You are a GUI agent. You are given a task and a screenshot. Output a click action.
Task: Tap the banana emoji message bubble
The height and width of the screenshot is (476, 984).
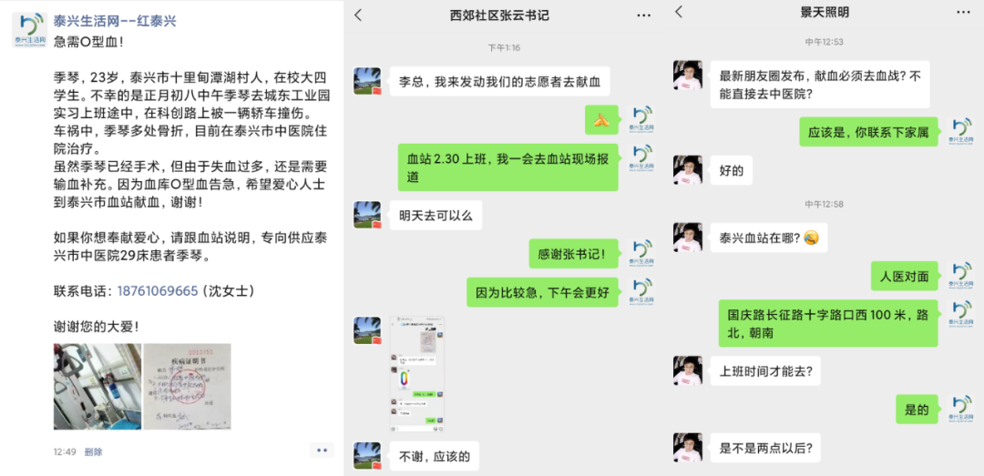point(601,120)
